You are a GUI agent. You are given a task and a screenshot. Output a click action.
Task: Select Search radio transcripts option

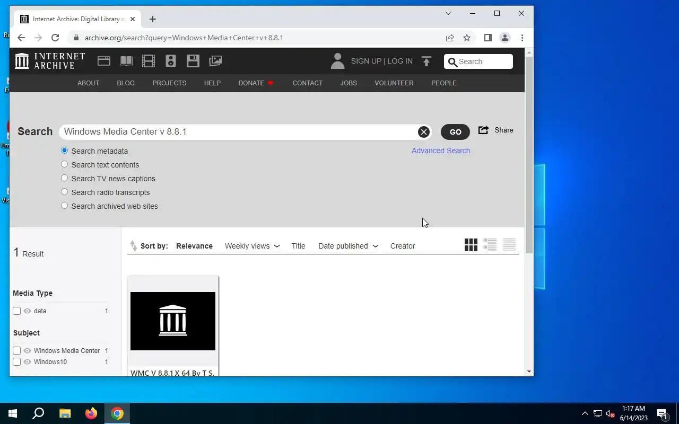(x=65, y=192)
